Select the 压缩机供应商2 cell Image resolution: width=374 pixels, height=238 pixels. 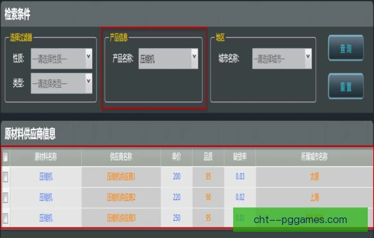[121, 198]
